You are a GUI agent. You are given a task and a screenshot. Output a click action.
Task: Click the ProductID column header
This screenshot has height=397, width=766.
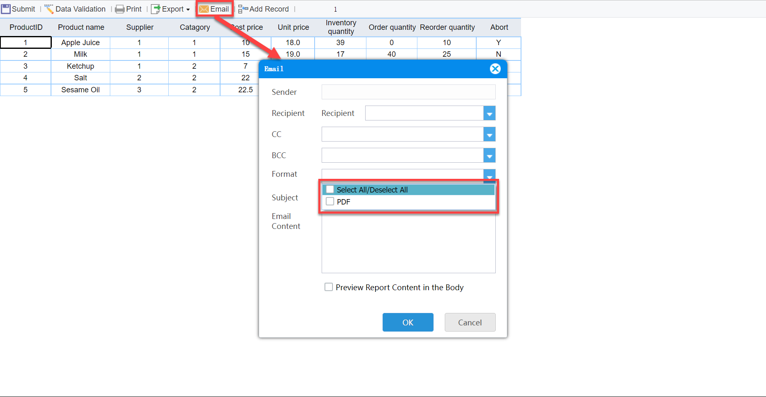(26, 27)
